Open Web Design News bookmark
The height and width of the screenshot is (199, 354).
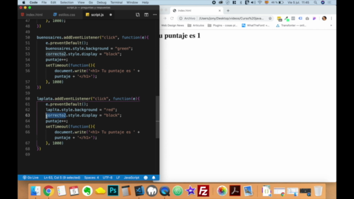(x=173, y=25)
